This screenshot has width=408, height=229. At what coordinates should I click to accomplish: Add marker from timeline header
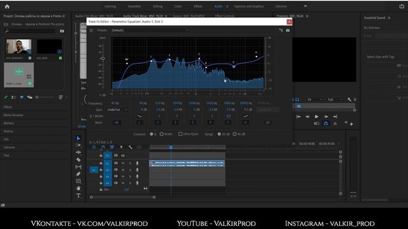click(121, 147)
